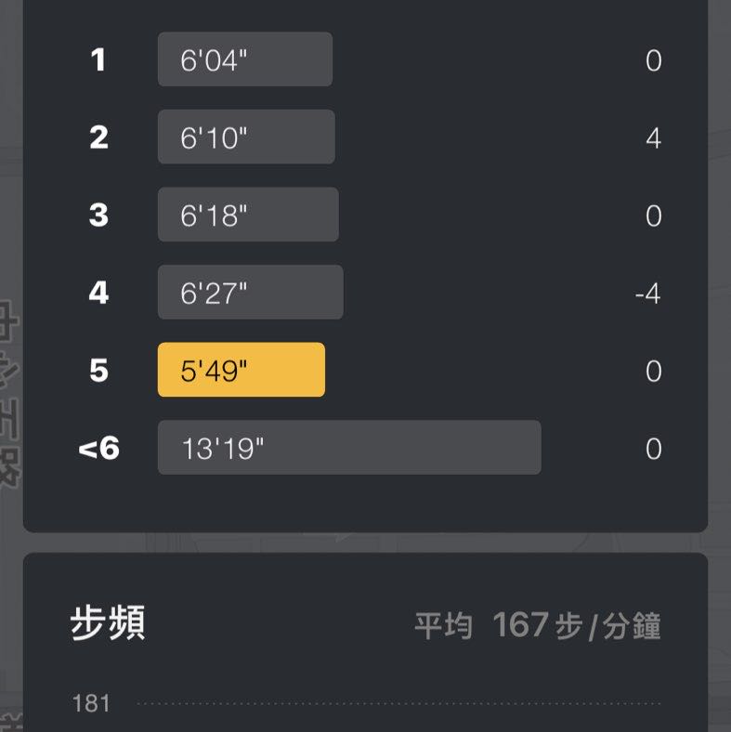Tap lap number 4 label
The image size is (731, 732).
[x=98, y=294]
